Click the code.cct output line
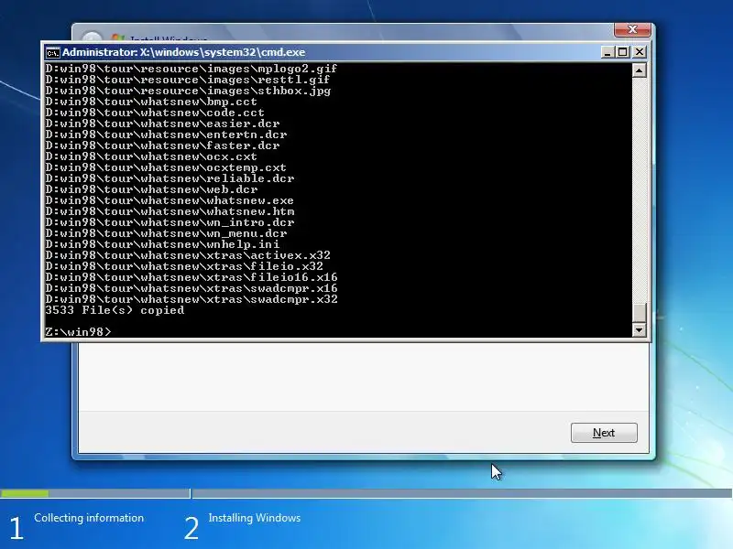Image resolution: width=733 pixels, height=549 pixels. [x=155, y=113]
